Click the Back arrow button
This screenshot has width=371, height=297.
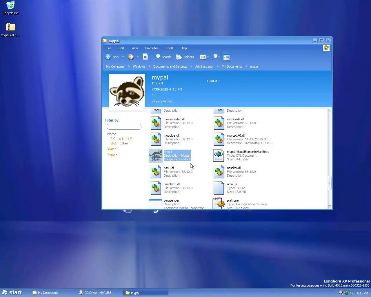108,57
